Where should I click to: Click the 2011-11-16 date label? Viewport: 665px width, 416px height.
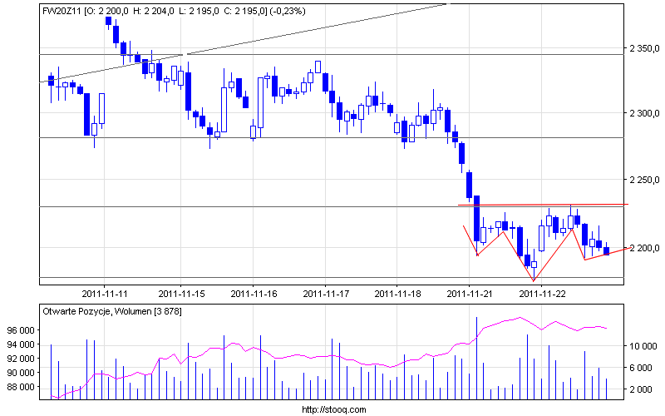pos(254,294)
